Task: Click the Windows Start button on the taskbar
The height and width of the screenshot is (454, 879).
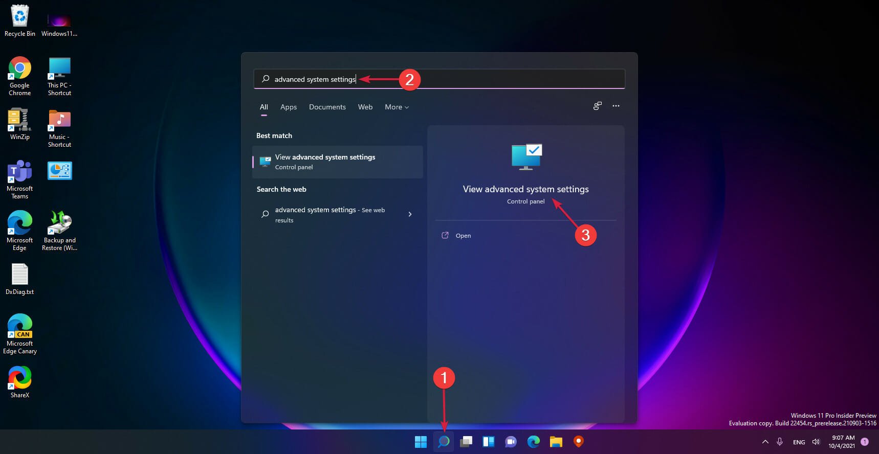Action: coord(421,442)
